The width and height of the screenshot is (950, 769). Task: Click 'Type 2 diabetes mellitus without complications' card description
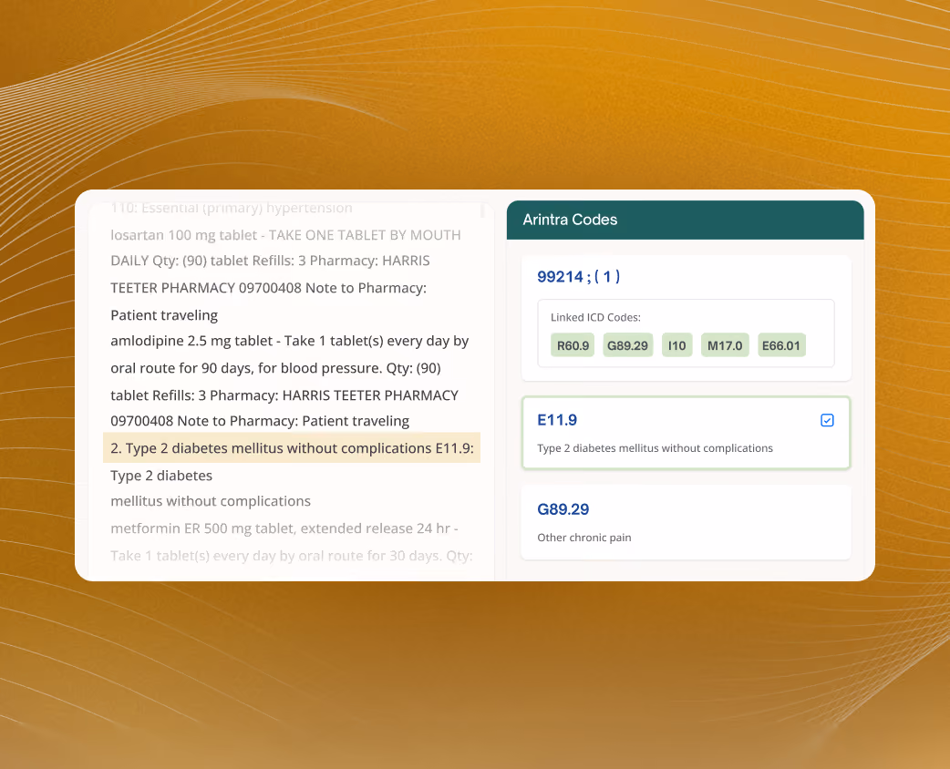[655, 448]
